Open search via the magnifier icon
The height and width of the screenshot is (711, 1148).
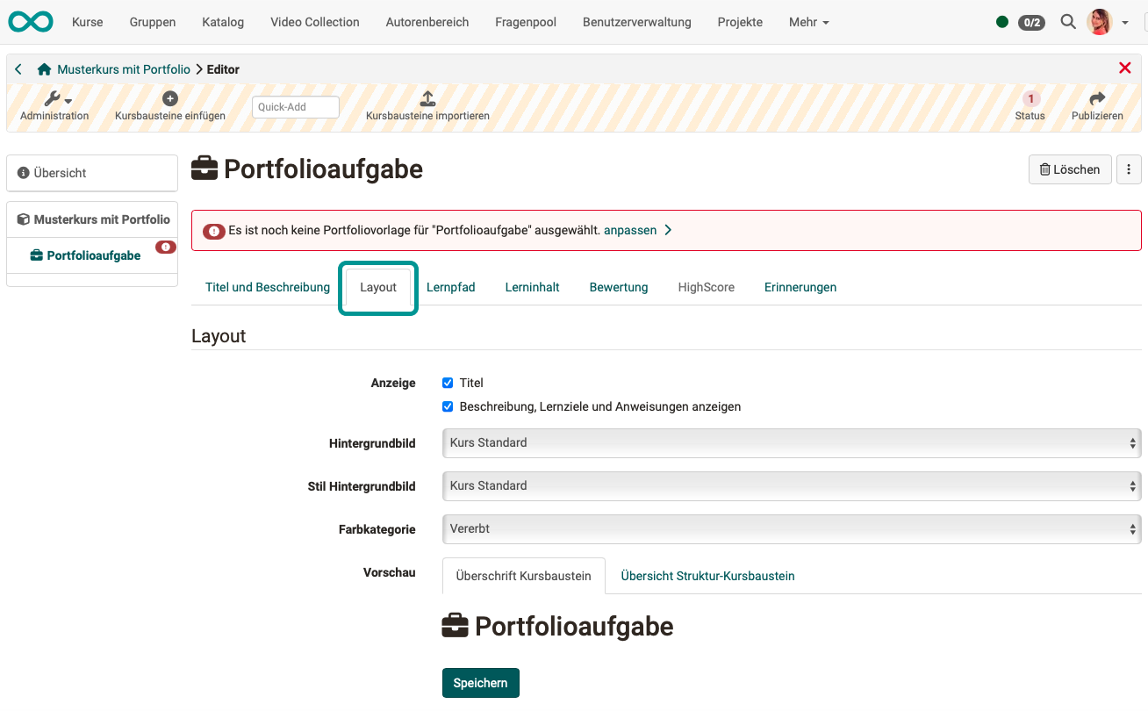pos(1068,22)
